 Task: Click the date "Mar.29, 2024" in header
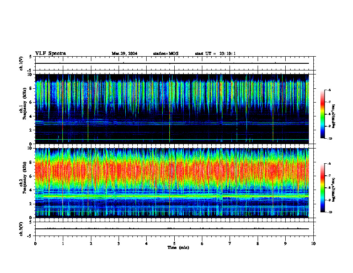(x=124, y=54)
